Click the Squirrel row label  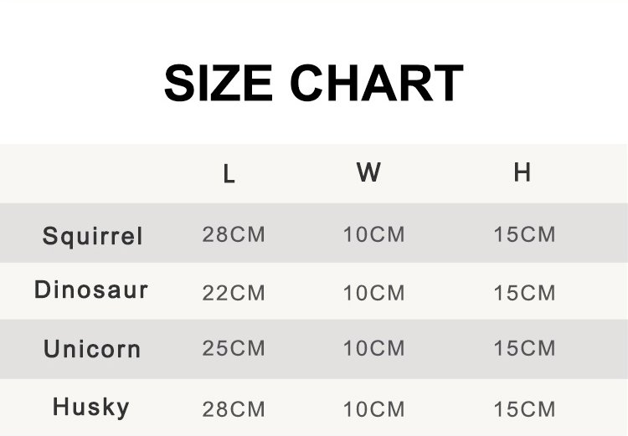[x=93, y=236]
